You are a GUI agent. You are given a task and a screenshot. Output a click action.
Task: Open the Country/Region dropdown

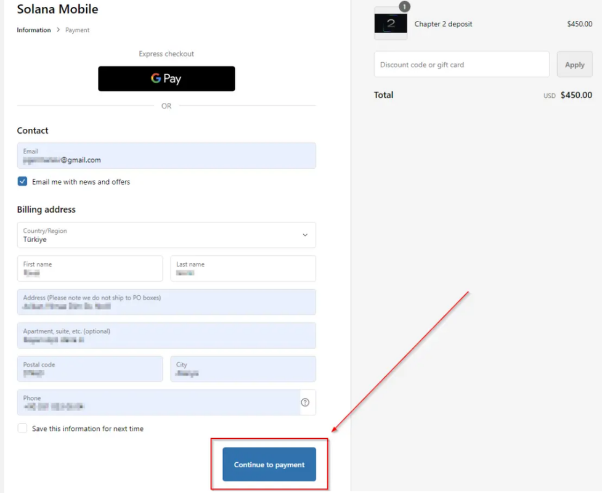click(166, 235)
